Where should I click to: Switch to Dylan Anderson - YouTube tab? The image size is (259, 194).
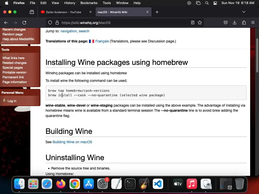click(63, 12)
